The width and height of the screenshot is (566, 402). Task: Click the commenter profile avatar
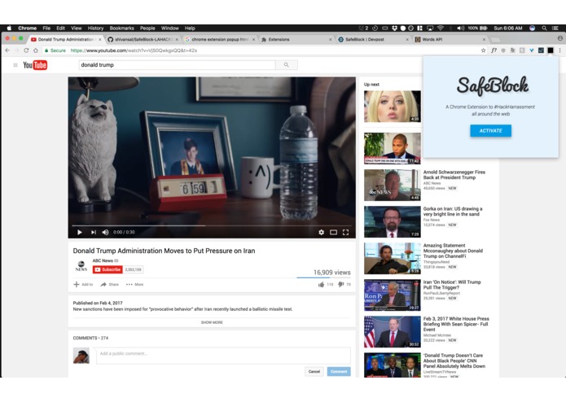click(81, 356)
